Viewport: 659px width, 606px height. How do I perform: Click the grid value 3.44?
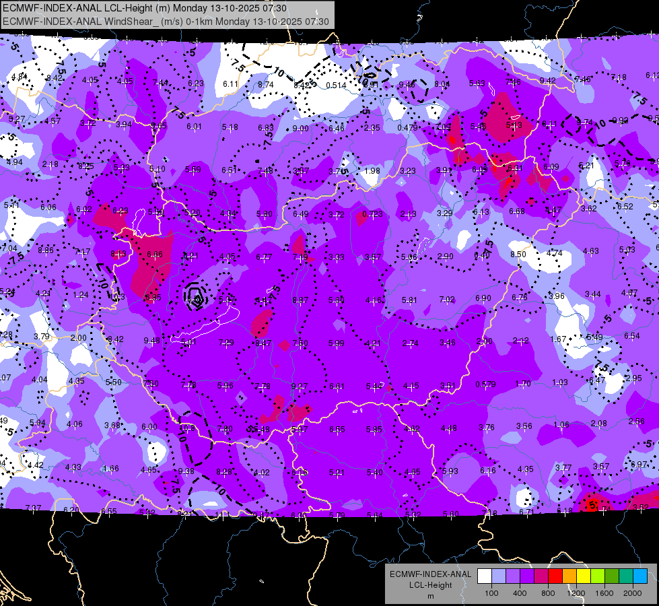(x=592, y=294)
